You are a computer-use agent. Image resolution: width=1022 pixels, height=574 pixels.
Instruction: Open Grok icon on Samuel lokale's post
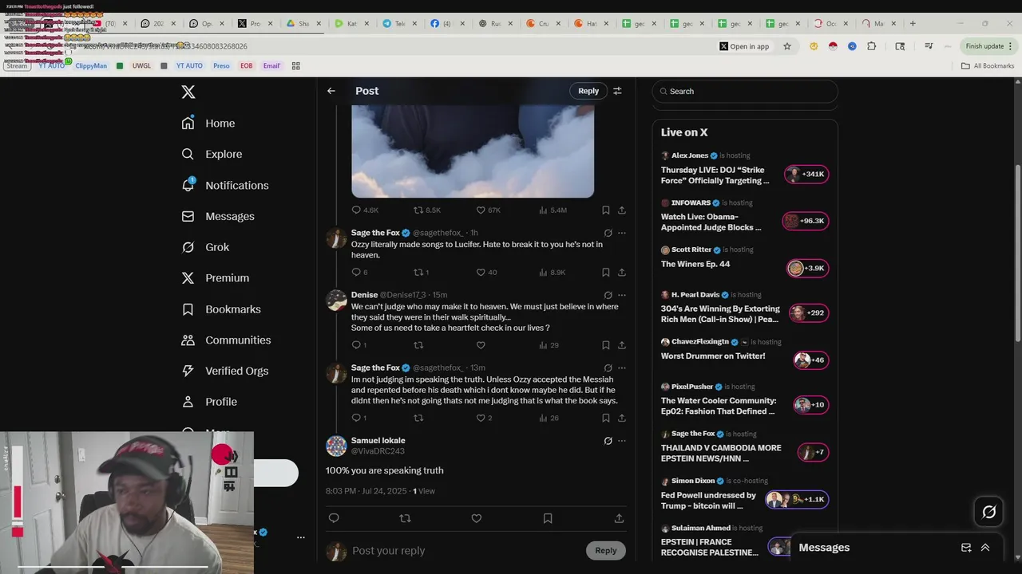pyautogui.click(x=608, y=441)
